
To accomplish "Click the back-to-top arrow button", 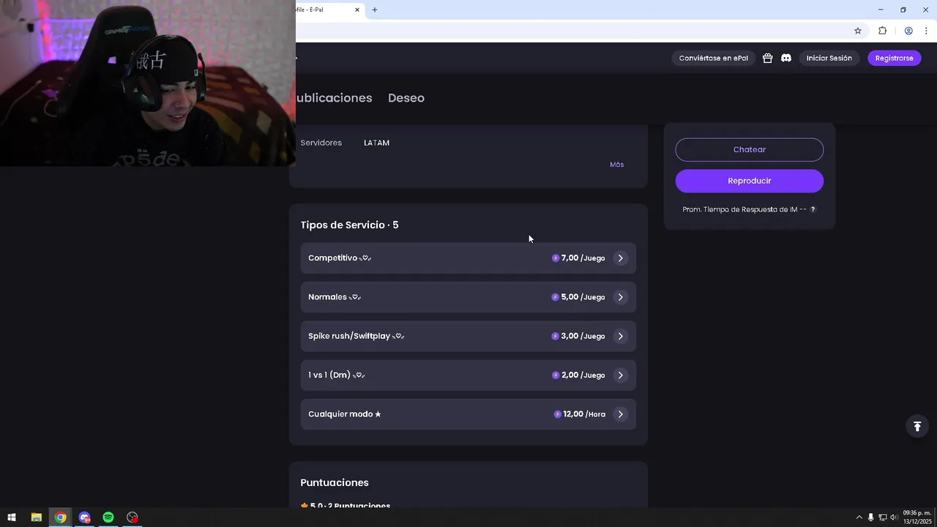I will tap(917, 426).
